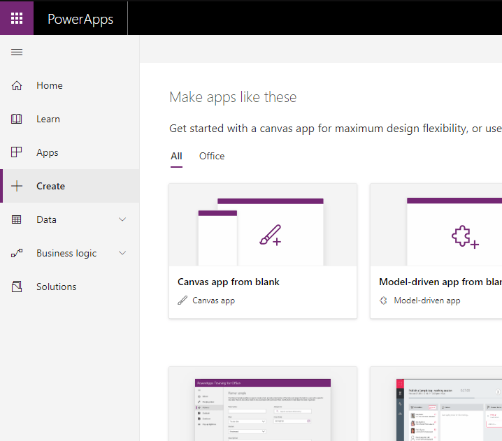The height and width of the screenshot is (441, 502).
Task: Open the meeting capture sample thumbnail
Action: 449,410
